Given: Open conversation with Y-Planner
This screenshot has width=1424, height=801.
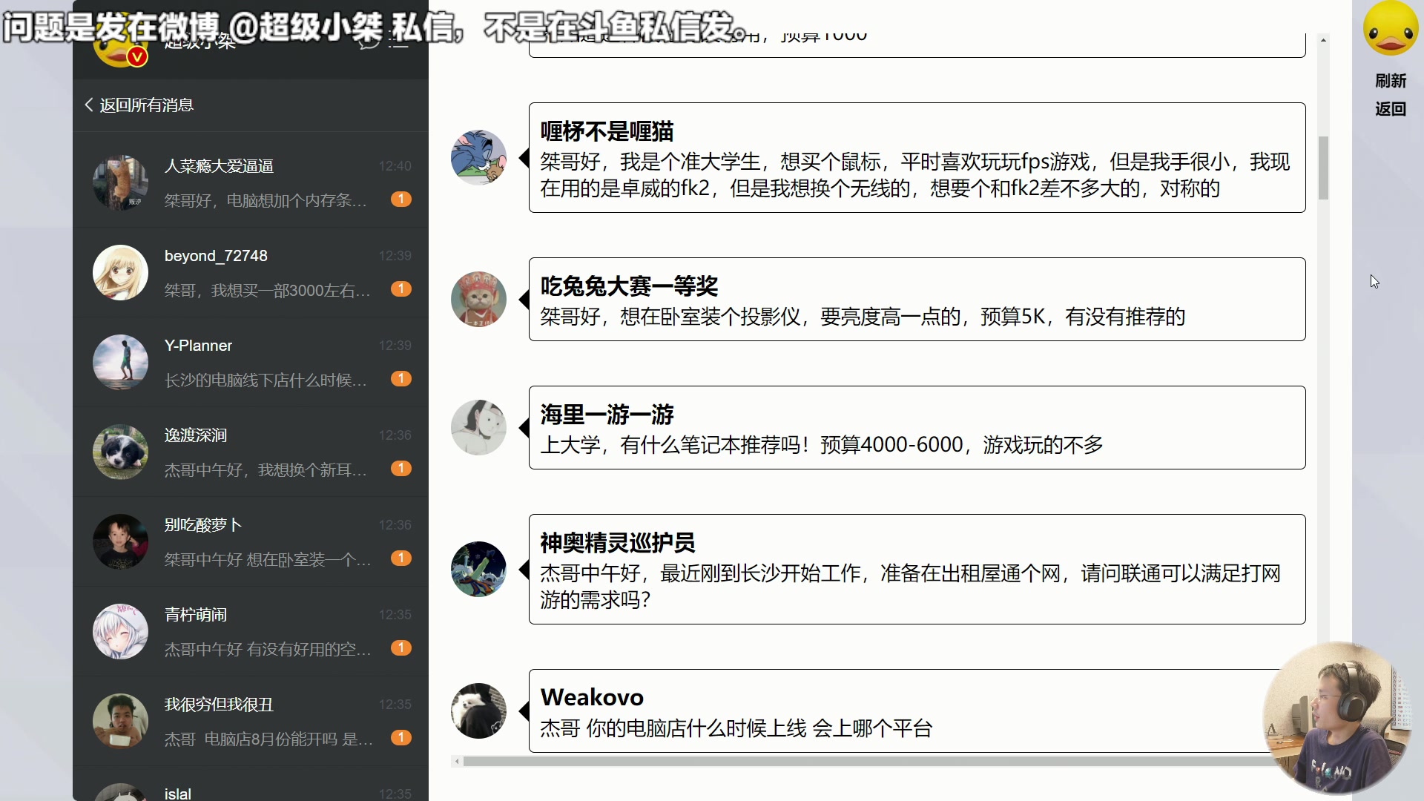Looking at the screenshot, I should pos(251,362).
